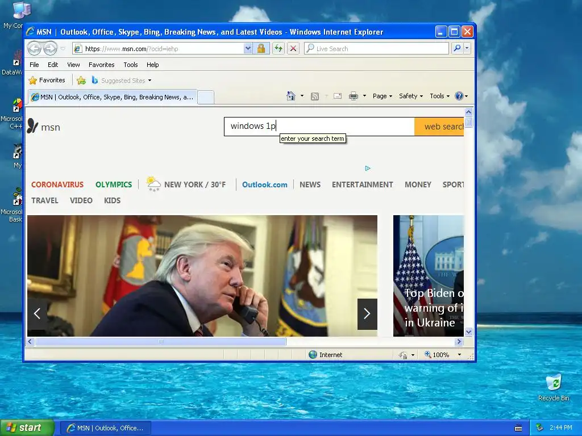This screenshot has height=436, width=582.
Task: Click the Read Mail icon
Action: click(x=338, y=96)
